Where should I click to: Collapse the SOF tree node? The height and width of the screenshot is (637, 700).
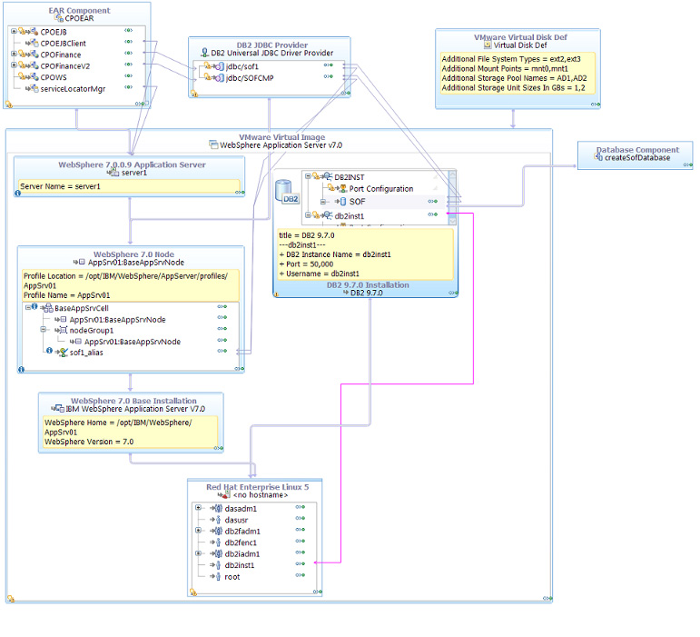[x=323, y=202]
